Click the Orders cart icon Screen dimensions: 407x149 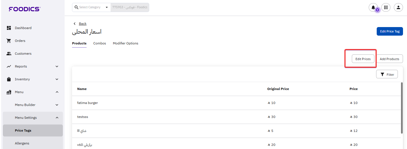click(9, 41)
